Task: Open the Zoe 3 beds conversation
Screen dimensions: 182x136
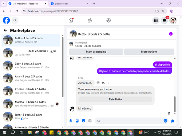Action: 31,66
